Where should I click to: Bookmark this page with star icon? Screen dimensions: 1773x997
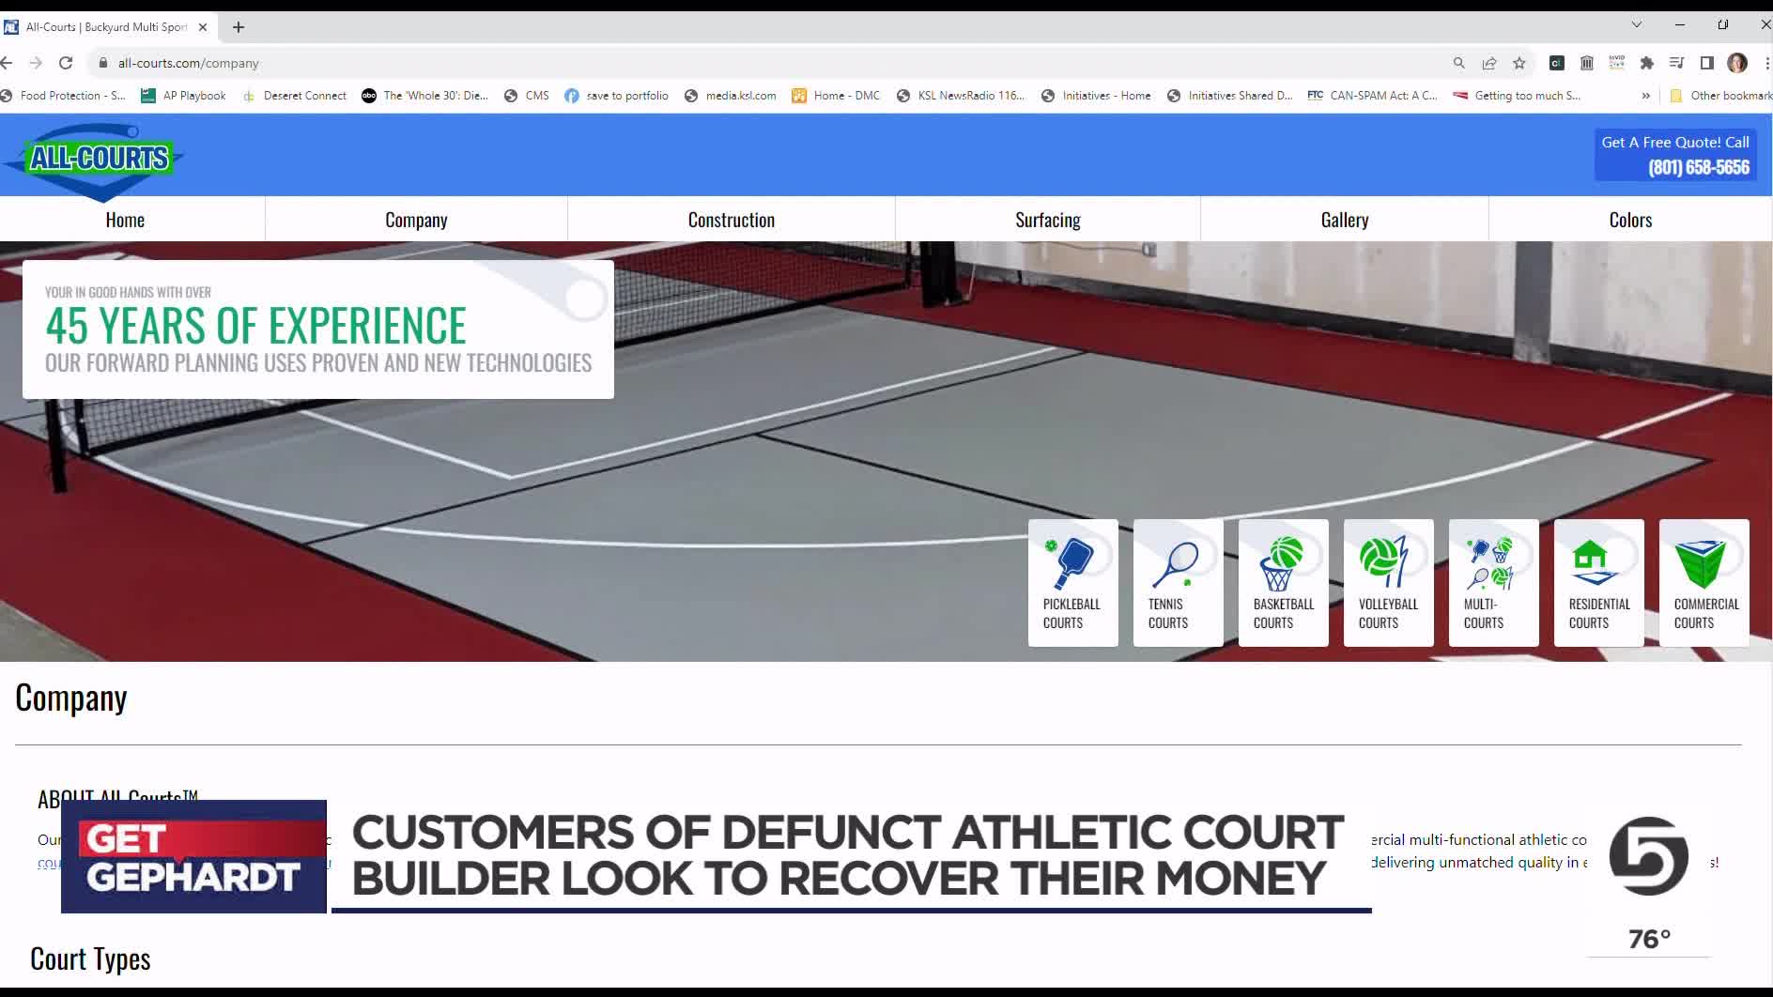point(1519,63)
